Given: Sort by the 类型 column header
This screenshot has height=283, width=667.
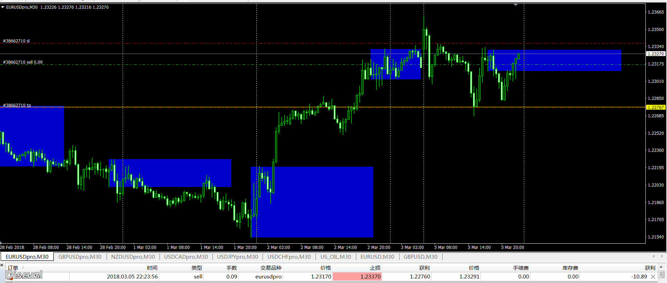Looking at the screenshot, I should (x=181, y=268).
